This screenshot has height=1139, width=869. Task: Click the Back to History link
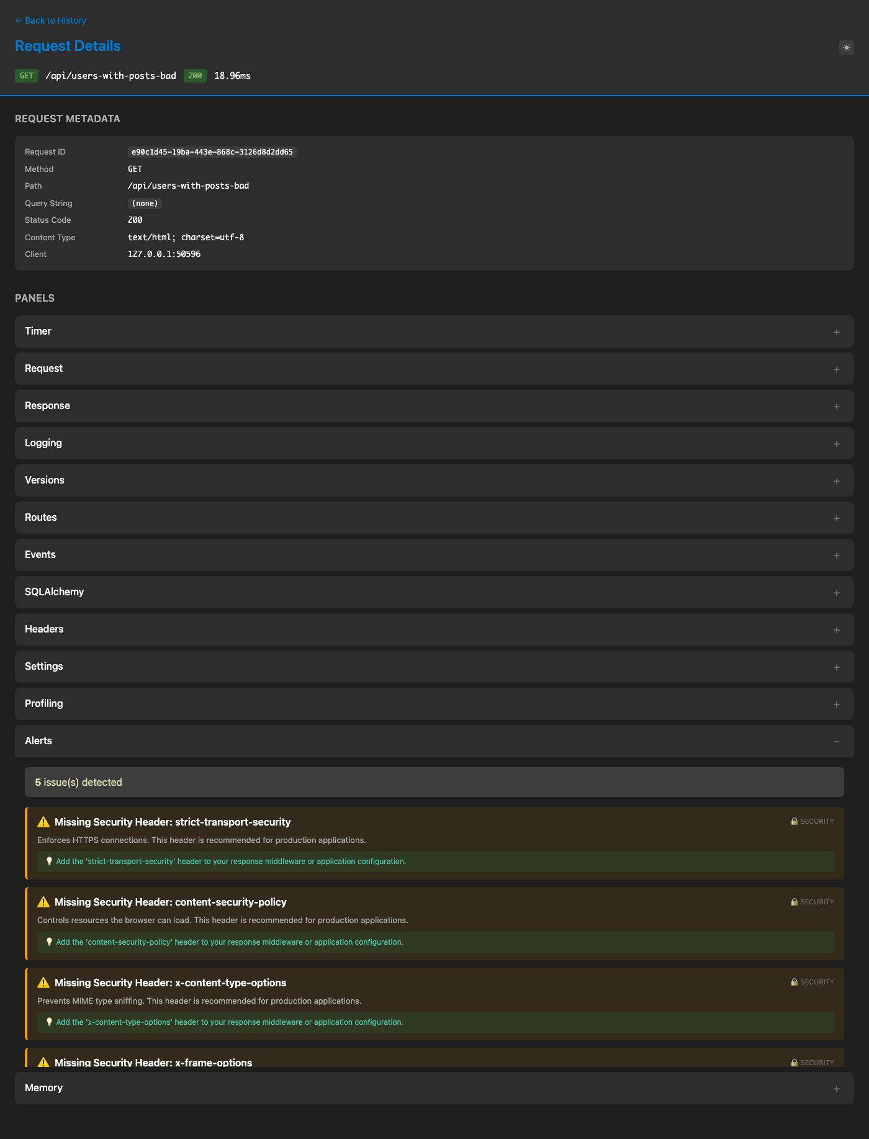pos(50,20)
